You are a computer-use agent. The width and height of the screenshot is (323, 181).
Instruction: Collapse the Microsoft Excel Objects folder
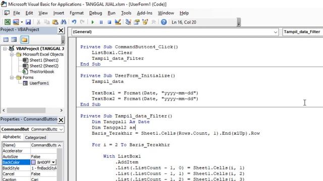point(12,54)
